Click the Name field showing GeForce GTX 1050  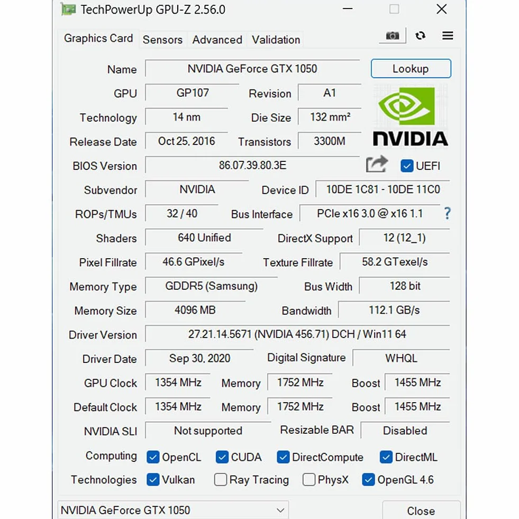tap(252, 69)
